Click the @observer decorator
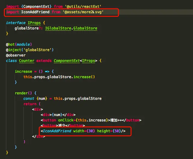This screenshot has width=193, height=159. pos(16,55)
